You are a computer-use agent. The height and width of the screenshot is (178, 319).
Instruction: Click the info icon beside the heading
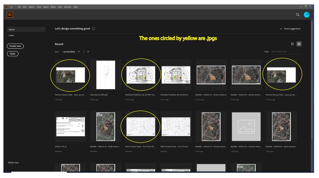[93, 29]
